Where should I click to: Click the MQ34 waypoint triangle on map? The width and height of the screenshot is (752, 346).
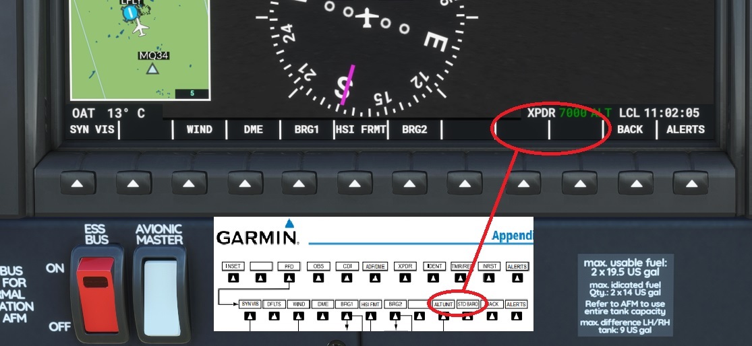point(152,69)
